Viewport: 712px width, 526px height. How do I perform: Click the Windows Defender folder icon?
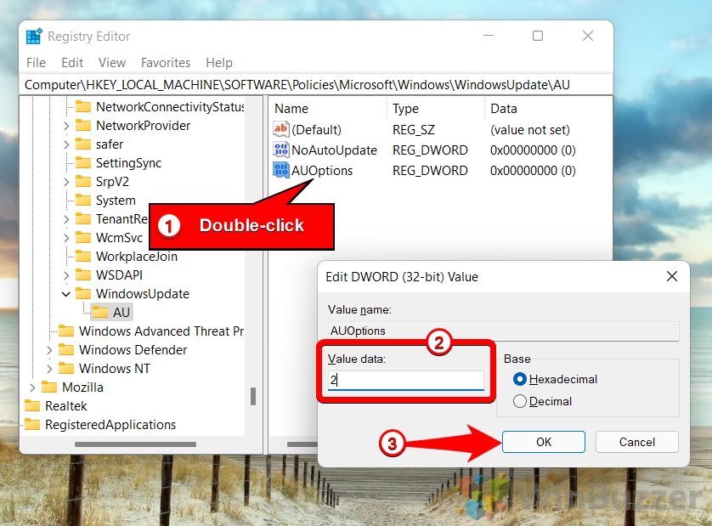[x=66, y=350]
